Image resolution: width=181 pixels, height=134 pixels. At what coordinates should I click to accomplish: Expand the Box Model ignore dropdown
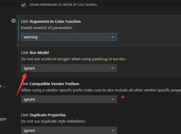[x=69, y=68]
